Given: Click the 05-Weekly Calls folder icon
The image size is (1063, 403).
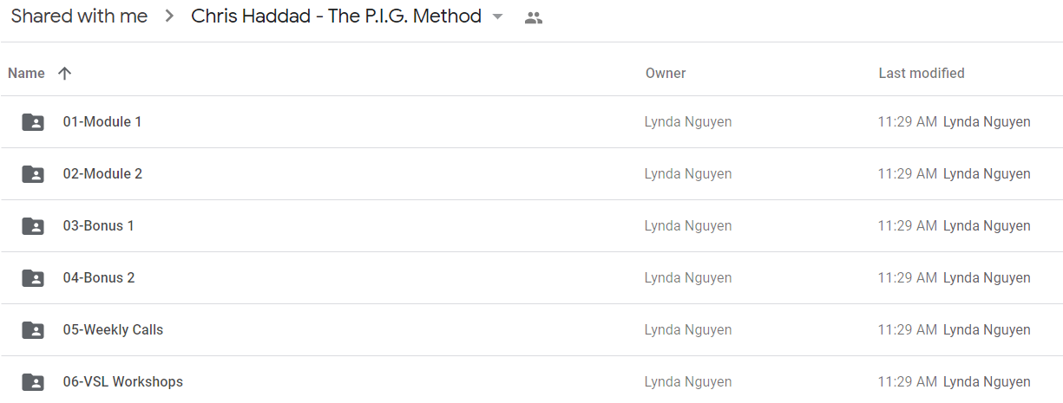Looking at the screenshot, I should 33,330.
